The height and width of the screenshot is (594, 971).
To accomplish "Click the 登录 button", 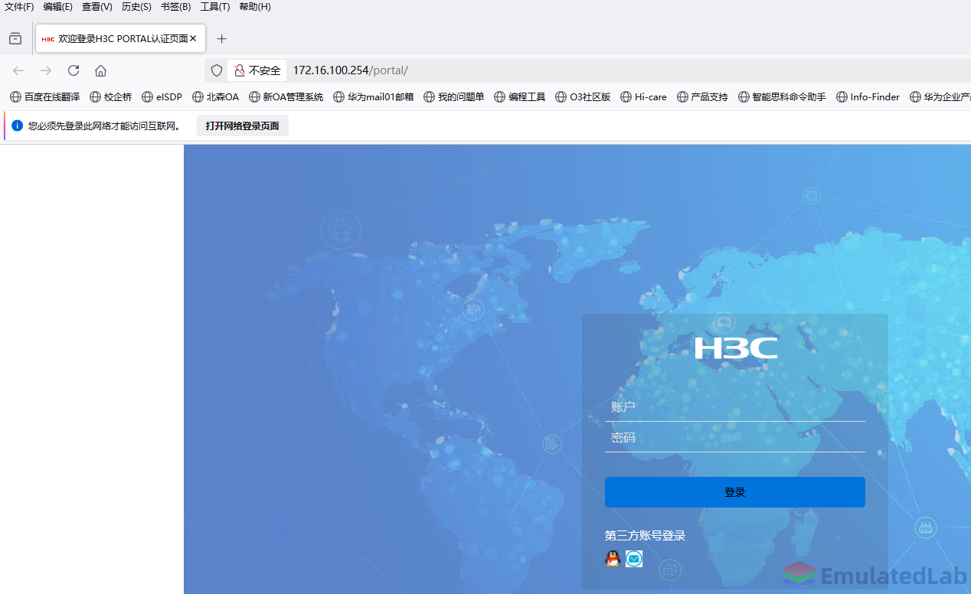I will 735,492.
